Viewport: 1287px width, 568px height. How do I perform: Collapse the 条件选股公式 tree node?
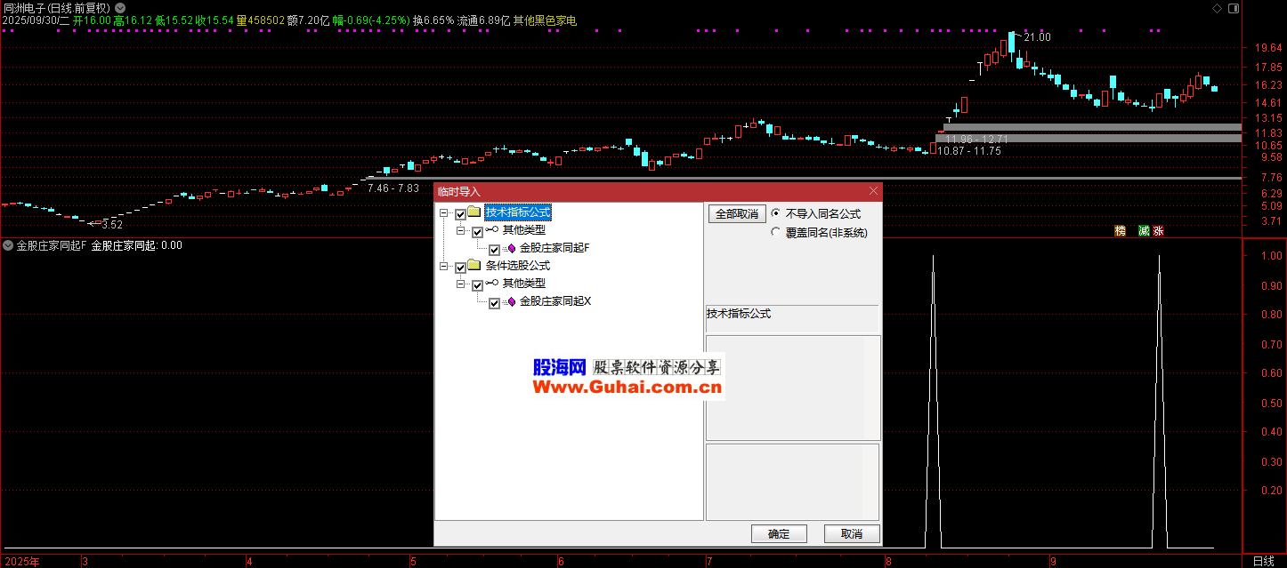443,267
